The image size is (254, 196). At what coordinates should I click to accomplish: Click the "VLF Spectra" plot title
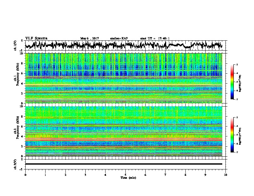tap(36, 38)
